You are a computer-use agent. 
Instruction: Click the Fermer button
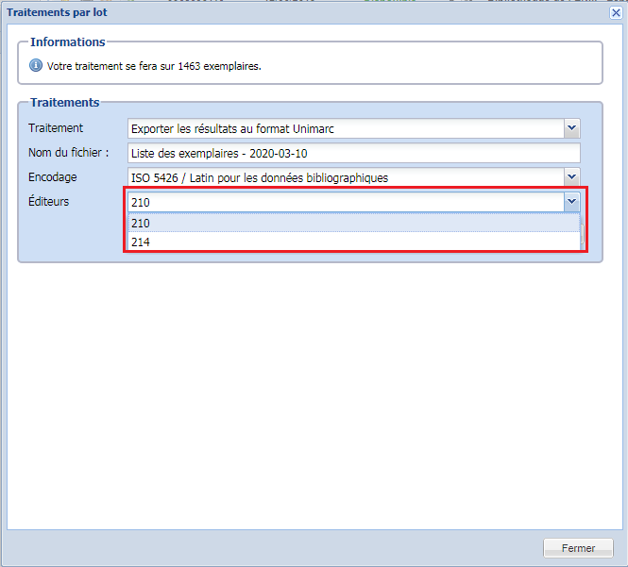578,548
